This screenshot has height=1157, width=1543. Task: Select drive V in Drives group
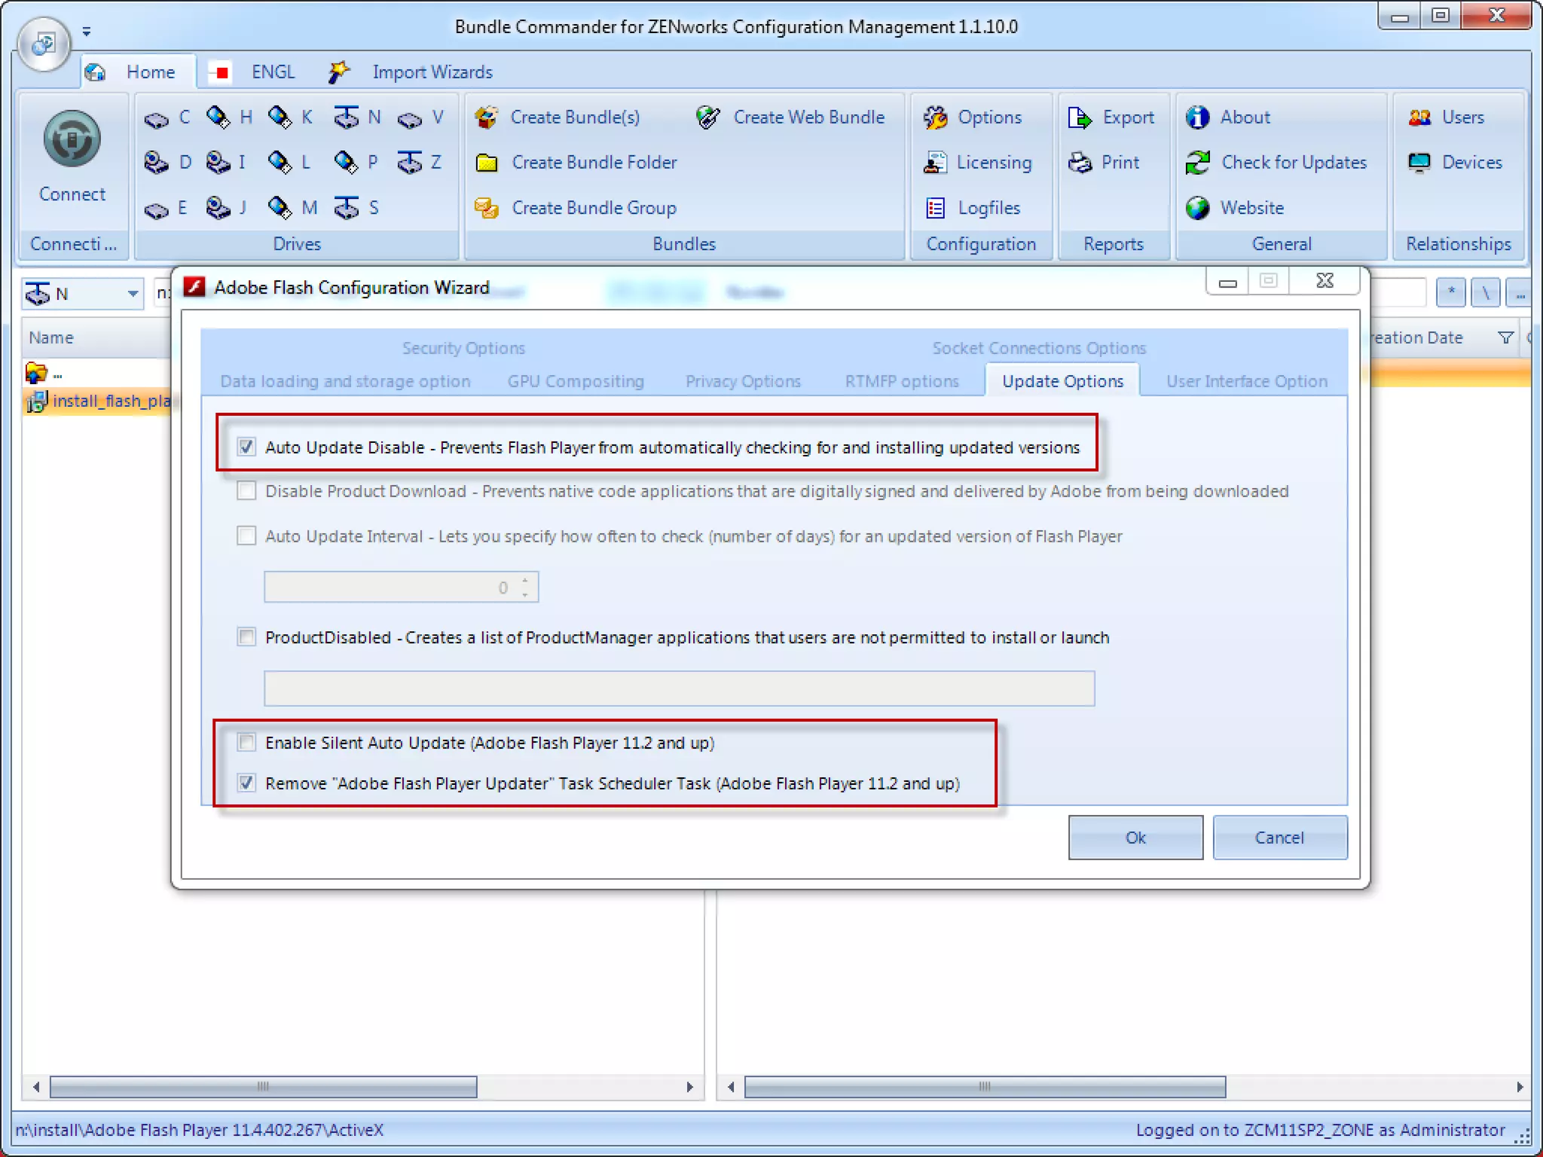pyautogui.click(x=421, y=118)
